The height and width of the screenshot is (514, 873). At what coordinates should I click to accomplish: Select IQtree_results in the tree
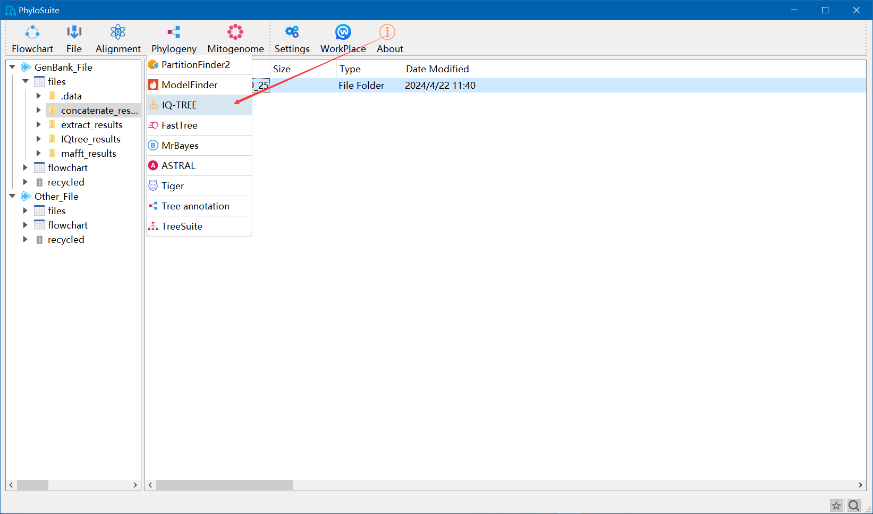click(x=91, y=139)
